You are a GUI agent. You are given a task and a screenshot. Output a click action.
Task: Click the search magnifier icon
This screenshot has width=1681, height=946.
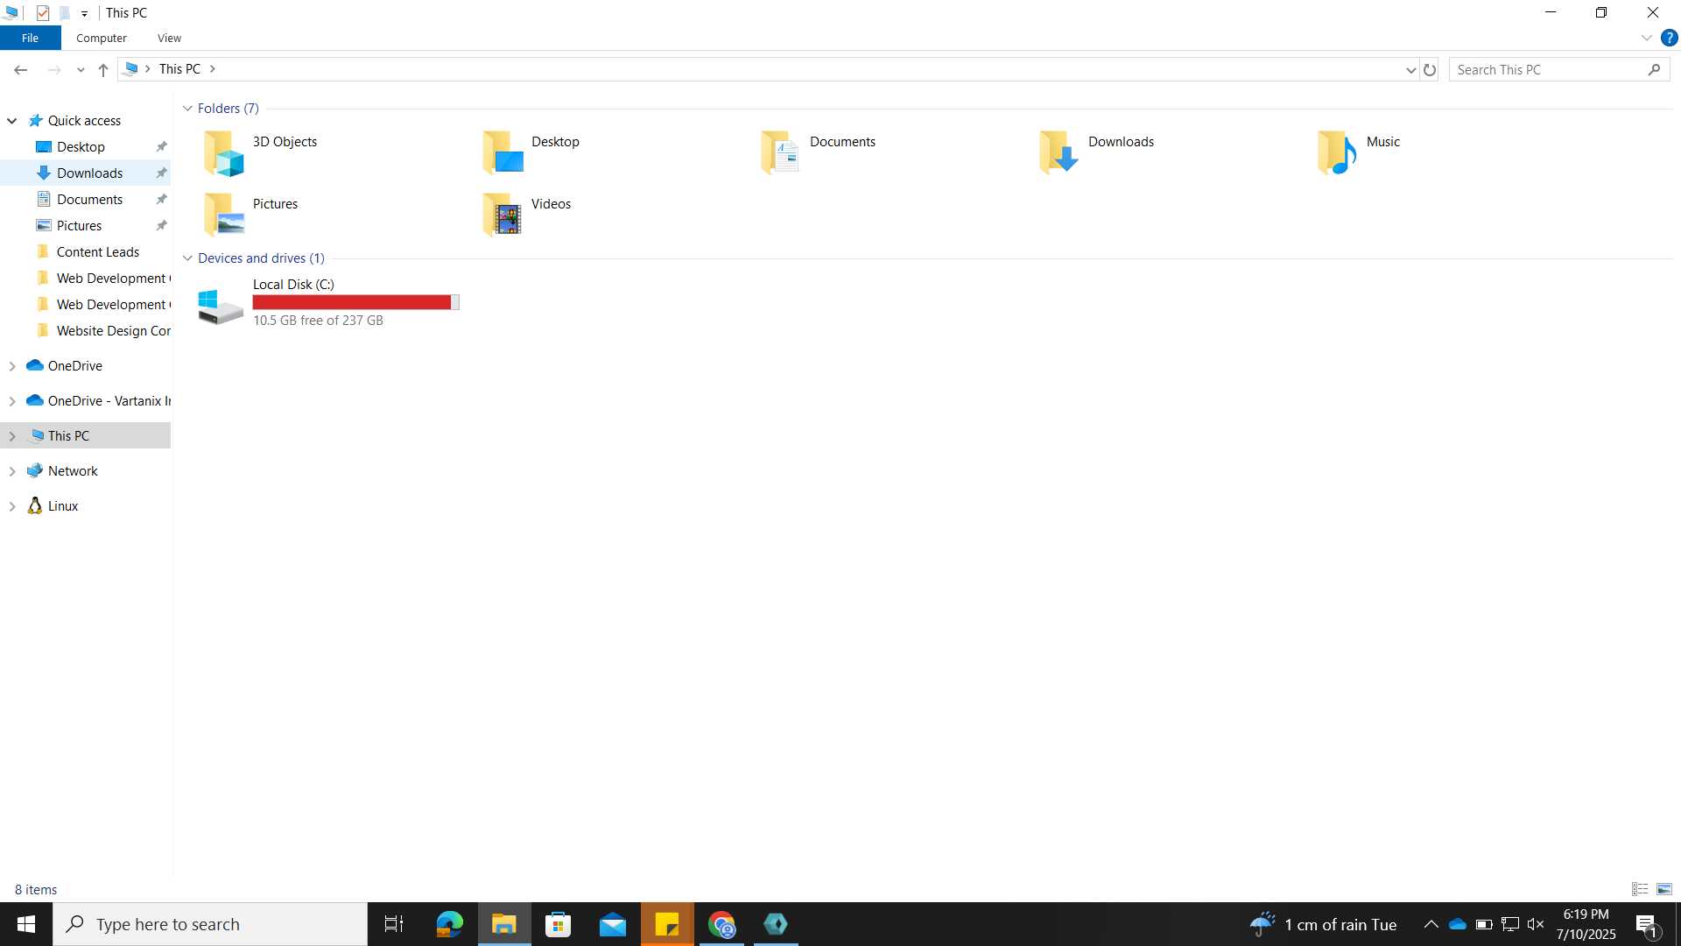point(1654,69)
